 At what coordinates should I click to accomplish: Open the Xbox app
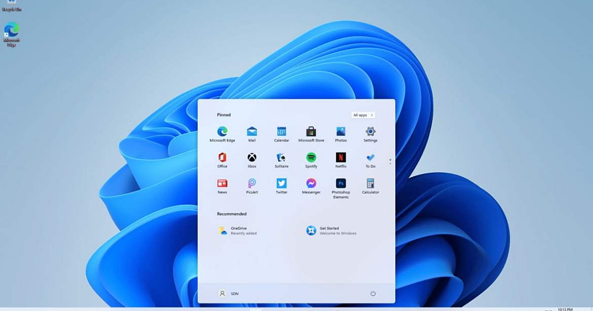pyautogui.click(x=252, y=160)
